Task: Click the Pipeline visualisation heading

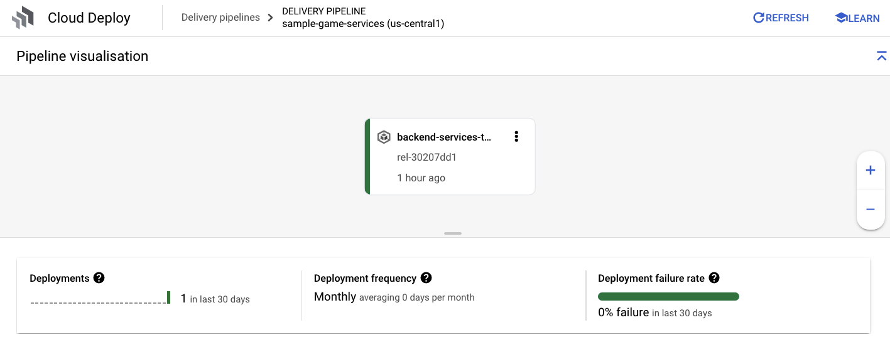Action: (82, 56)
